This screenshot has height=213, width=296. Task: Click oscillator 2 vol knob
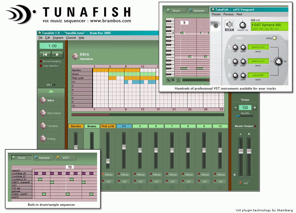235,61
